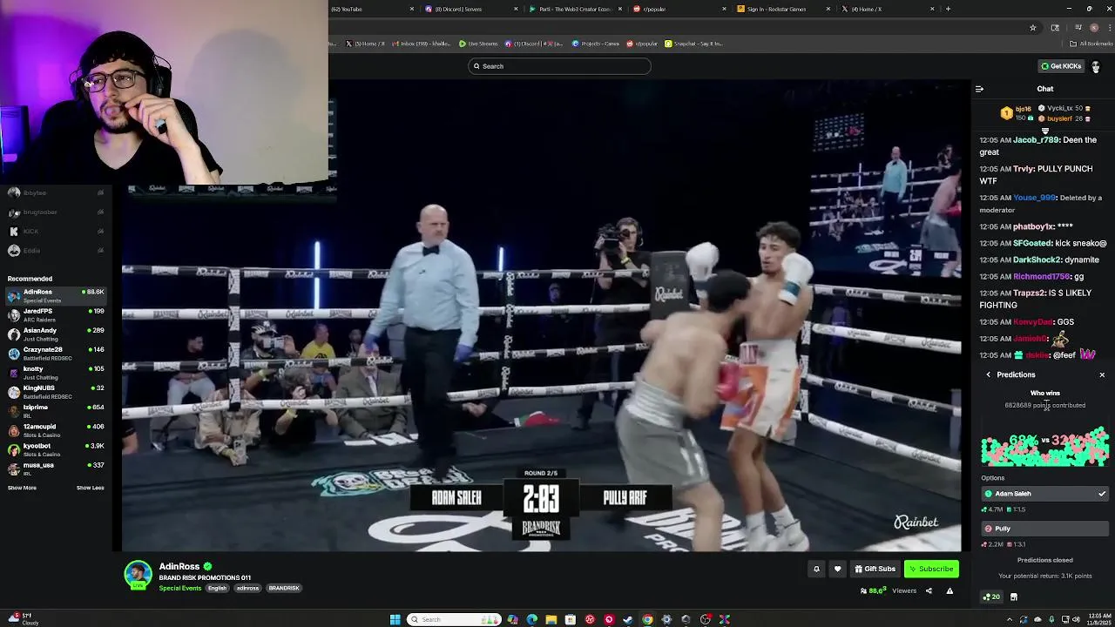Image resolution: width=1115 pixels, height=627 pixels.
Task: Subscribe to AdinRoss channel
Action: click(931, 569)
